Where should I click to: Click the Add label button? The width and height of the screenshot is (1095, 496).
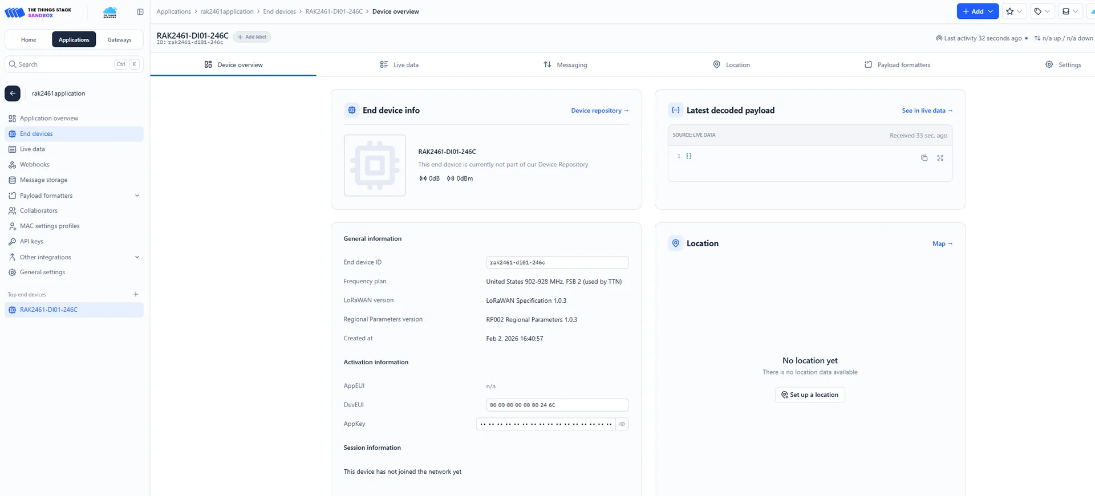(252, 37)
